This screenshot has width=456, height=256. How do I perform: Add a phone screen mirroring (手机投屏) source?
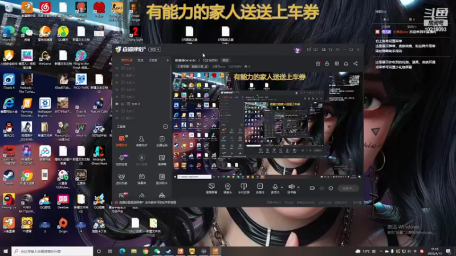pyautogui.click(x=244, y=188)
